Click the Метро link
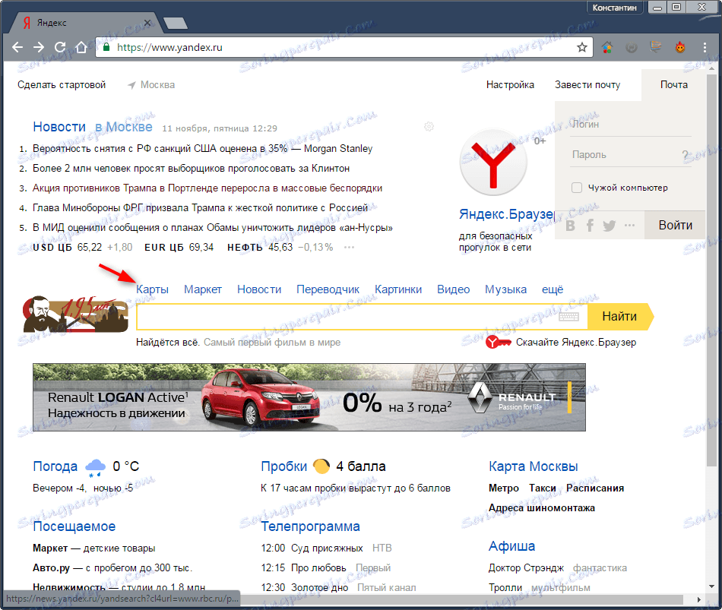722x610 pixels. click(504, 488)
